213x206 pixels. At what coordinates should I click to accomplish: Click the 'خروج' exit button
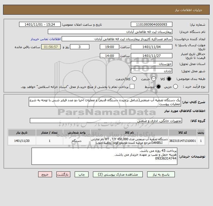click(45, 174)
